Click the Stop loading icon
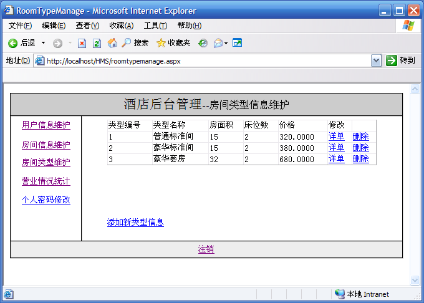 pyautogui.click(x=82, y=43)
